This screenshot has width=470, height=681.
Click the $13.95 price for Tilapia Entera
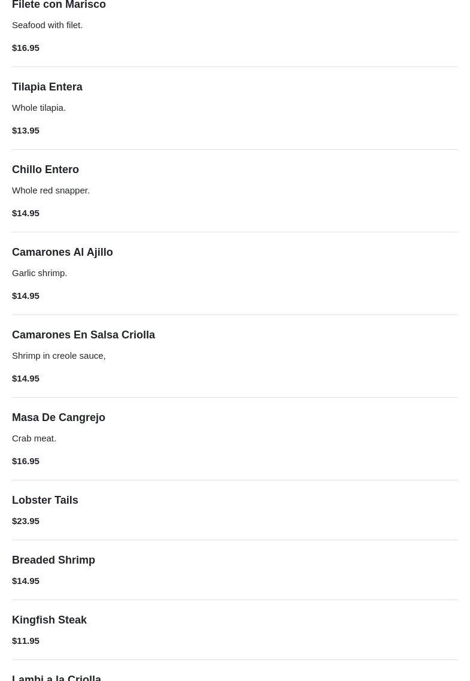pos(26,130)
